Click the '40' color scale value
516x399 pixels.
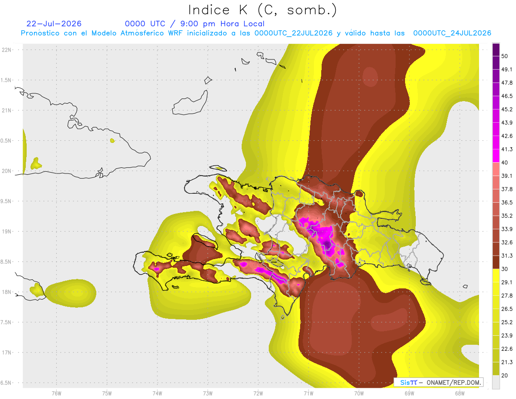(505, 162)
